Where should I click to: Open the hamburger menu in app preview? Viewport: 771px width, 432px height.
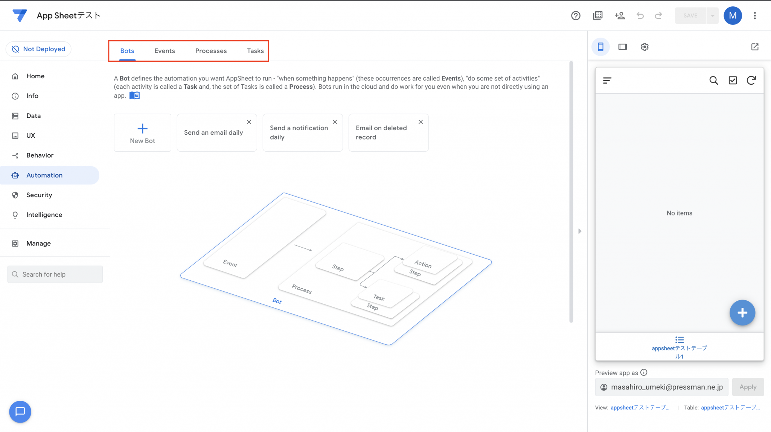(607, 80)
